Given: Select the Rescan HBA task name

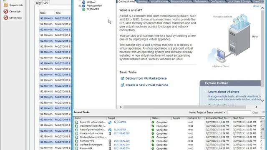Looking at the screenshot, I should click(x=86, y=148).
